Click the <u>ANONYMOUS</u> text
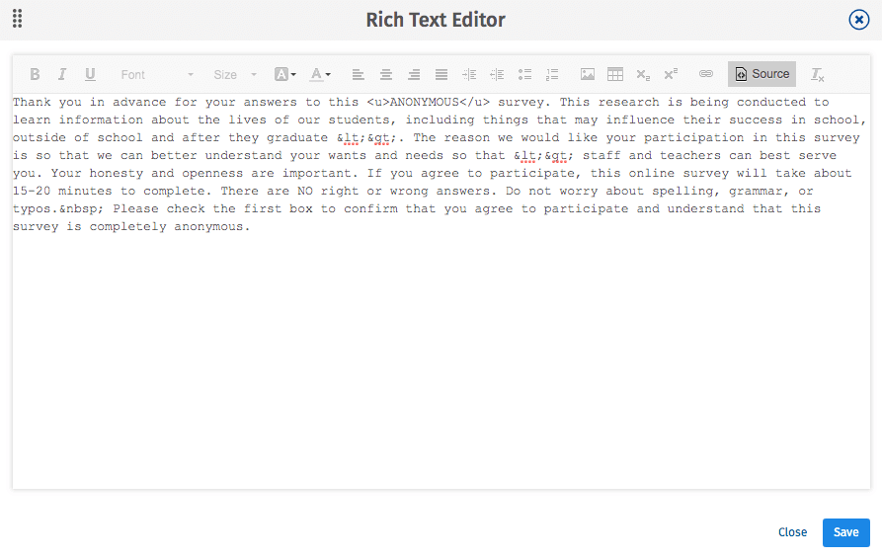Viewport: 882px width, 559px height. coord(428,103)
